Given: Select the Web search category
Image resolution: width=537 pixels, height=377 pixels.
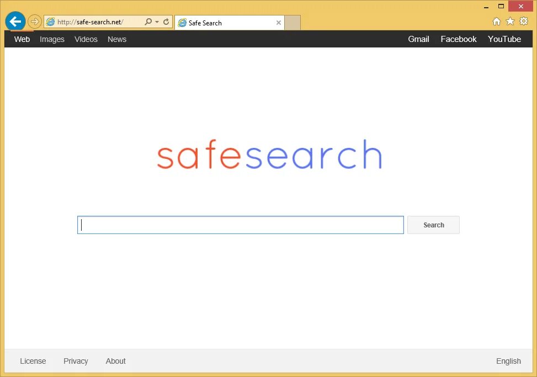Looking at the screenshot, I should pos(22,39).
